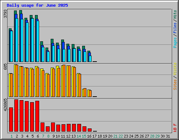The height and width of the screenshot is (140, 179).
Task: Click day label "31" on the x-axis
Action: pos(168,136)
